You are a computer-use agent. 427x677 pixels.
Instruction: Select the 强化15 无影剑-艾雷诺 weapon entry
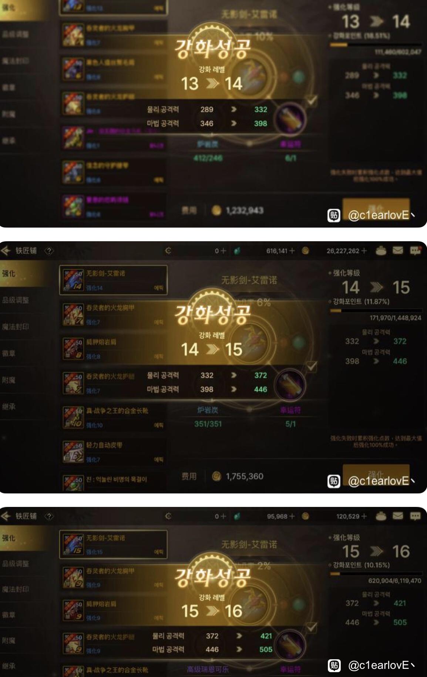(113, 544)
